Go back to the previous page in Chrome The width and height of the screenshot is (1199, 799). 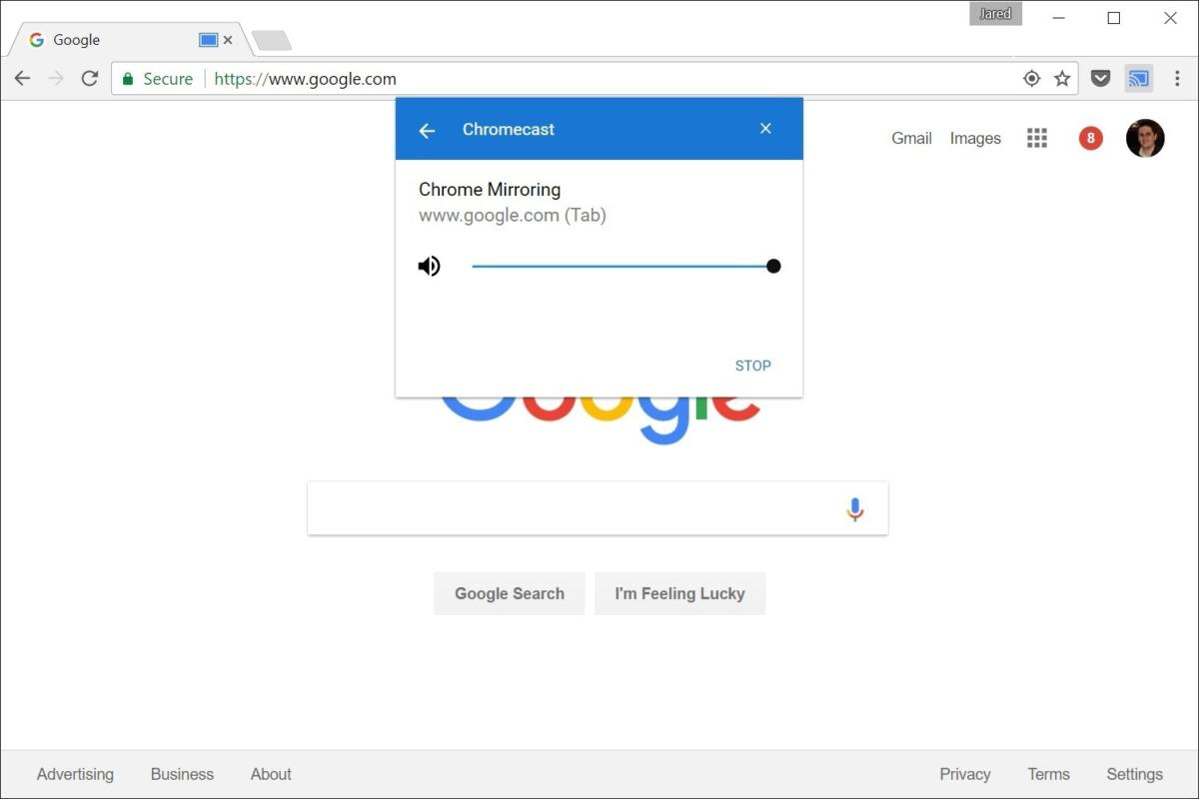[22, 78]
